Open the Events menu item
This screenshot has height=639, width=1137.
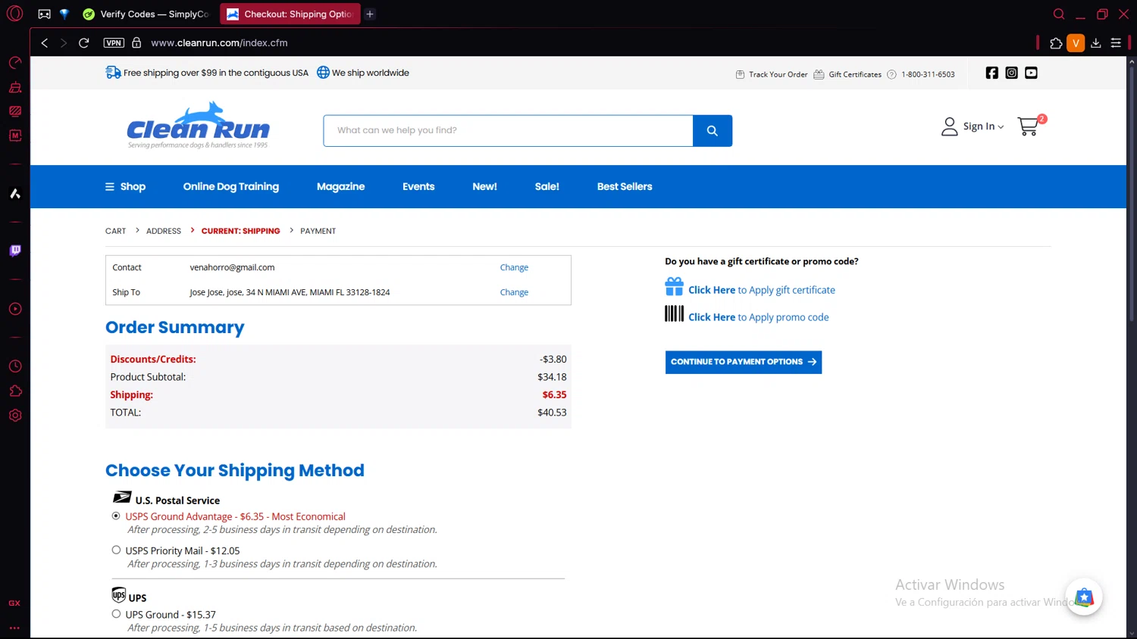(418, 187)
